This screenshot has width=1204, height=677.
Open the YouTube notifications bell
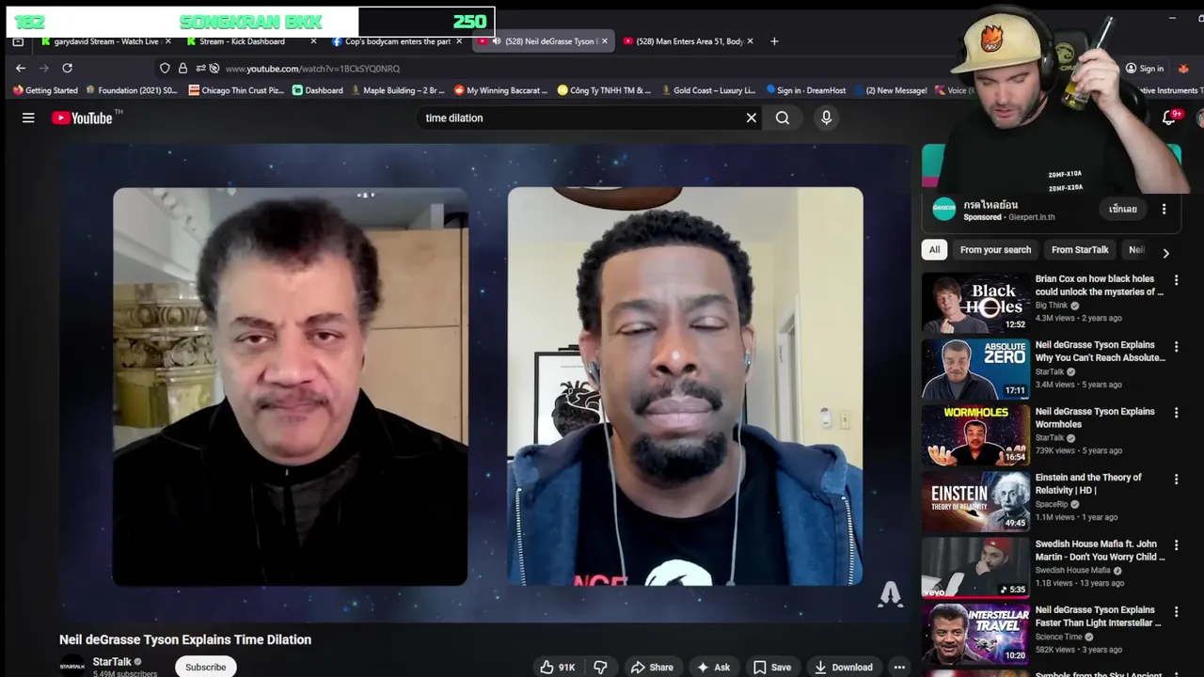pos(1169,117)
